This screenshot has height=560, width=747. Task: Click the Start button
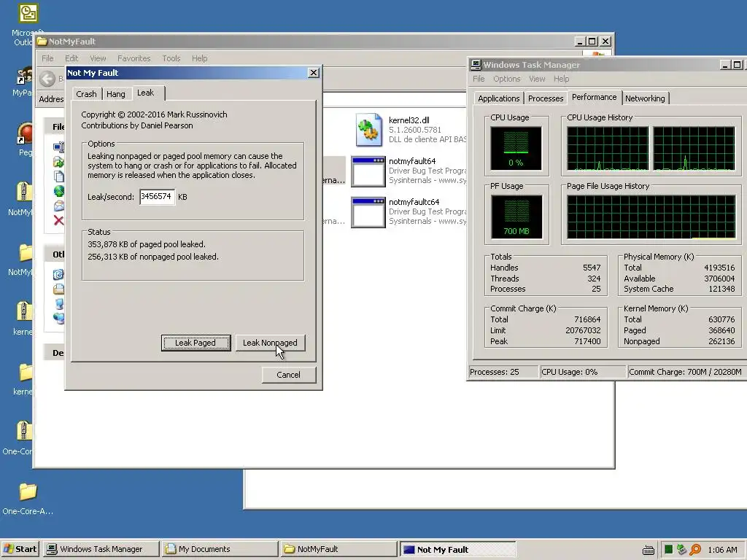(x=21, y=549)
